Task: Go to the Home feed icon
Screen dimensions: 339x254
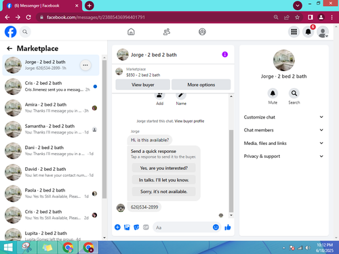Action: [x=131, y=32]
